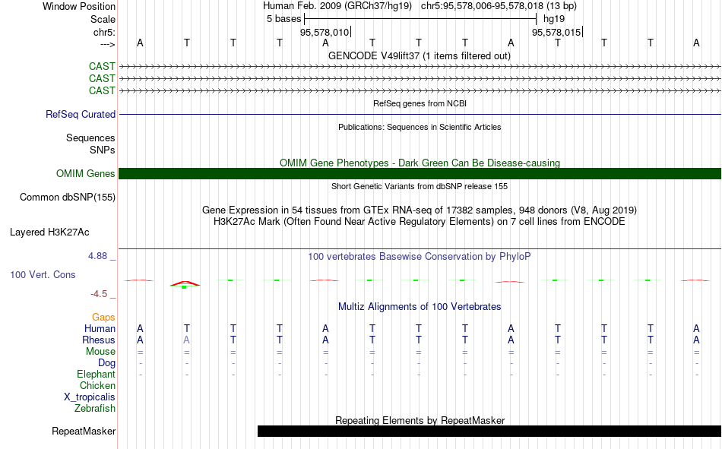Click the Layered H3K27Ac label
Viewport: 722px width, 449px height.
click(x=49, y=232)
